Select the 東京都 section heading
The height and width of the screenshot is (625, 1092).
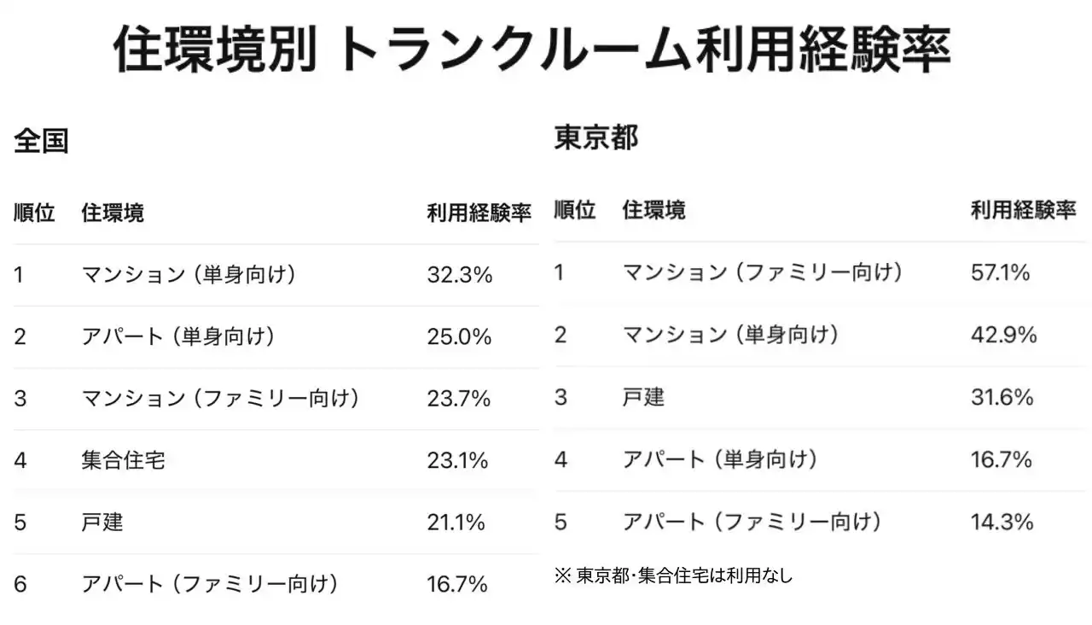595,137
